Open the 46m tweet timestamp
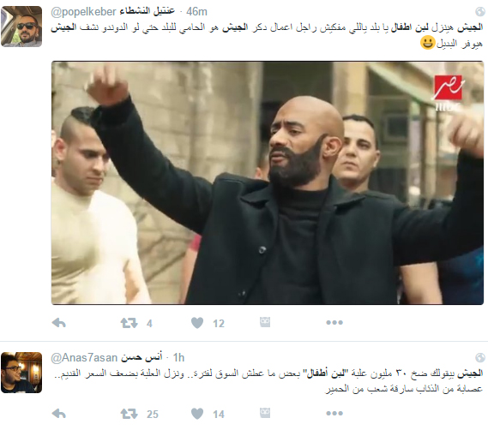Image resolution: width=488 pixels, height=430 pixels. [196, 12]
